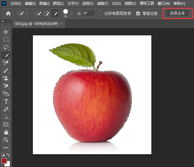Select the Paint Bucket tool
The height and width of the screenshot is (167, 194).
coord(6,94)
